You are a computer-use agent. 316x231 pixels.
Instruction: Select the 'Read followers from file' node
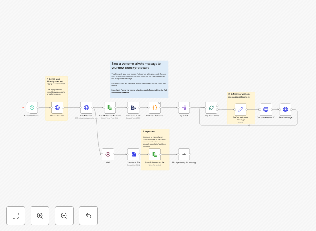click(110, 107)
